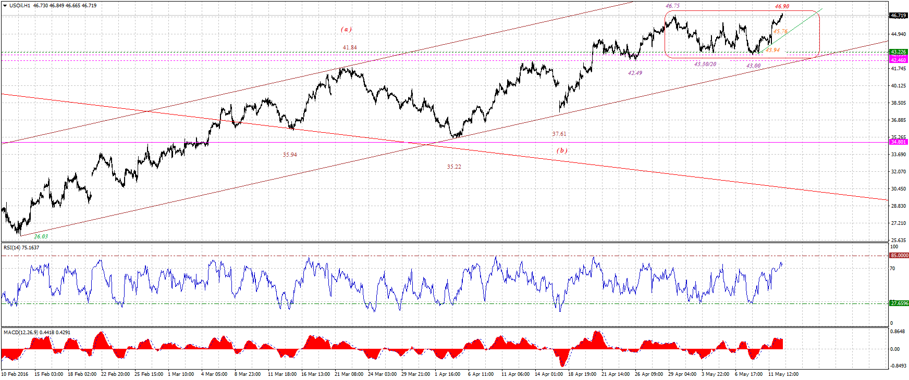The image size is (909, 380).
Task: Select the purple 43.00 annotation
Action: click(x=753, y=66)
